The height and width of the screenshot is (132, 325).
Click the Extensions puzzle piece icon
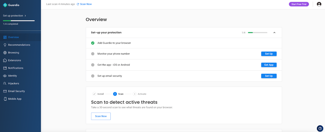click(x=5, y=60)
